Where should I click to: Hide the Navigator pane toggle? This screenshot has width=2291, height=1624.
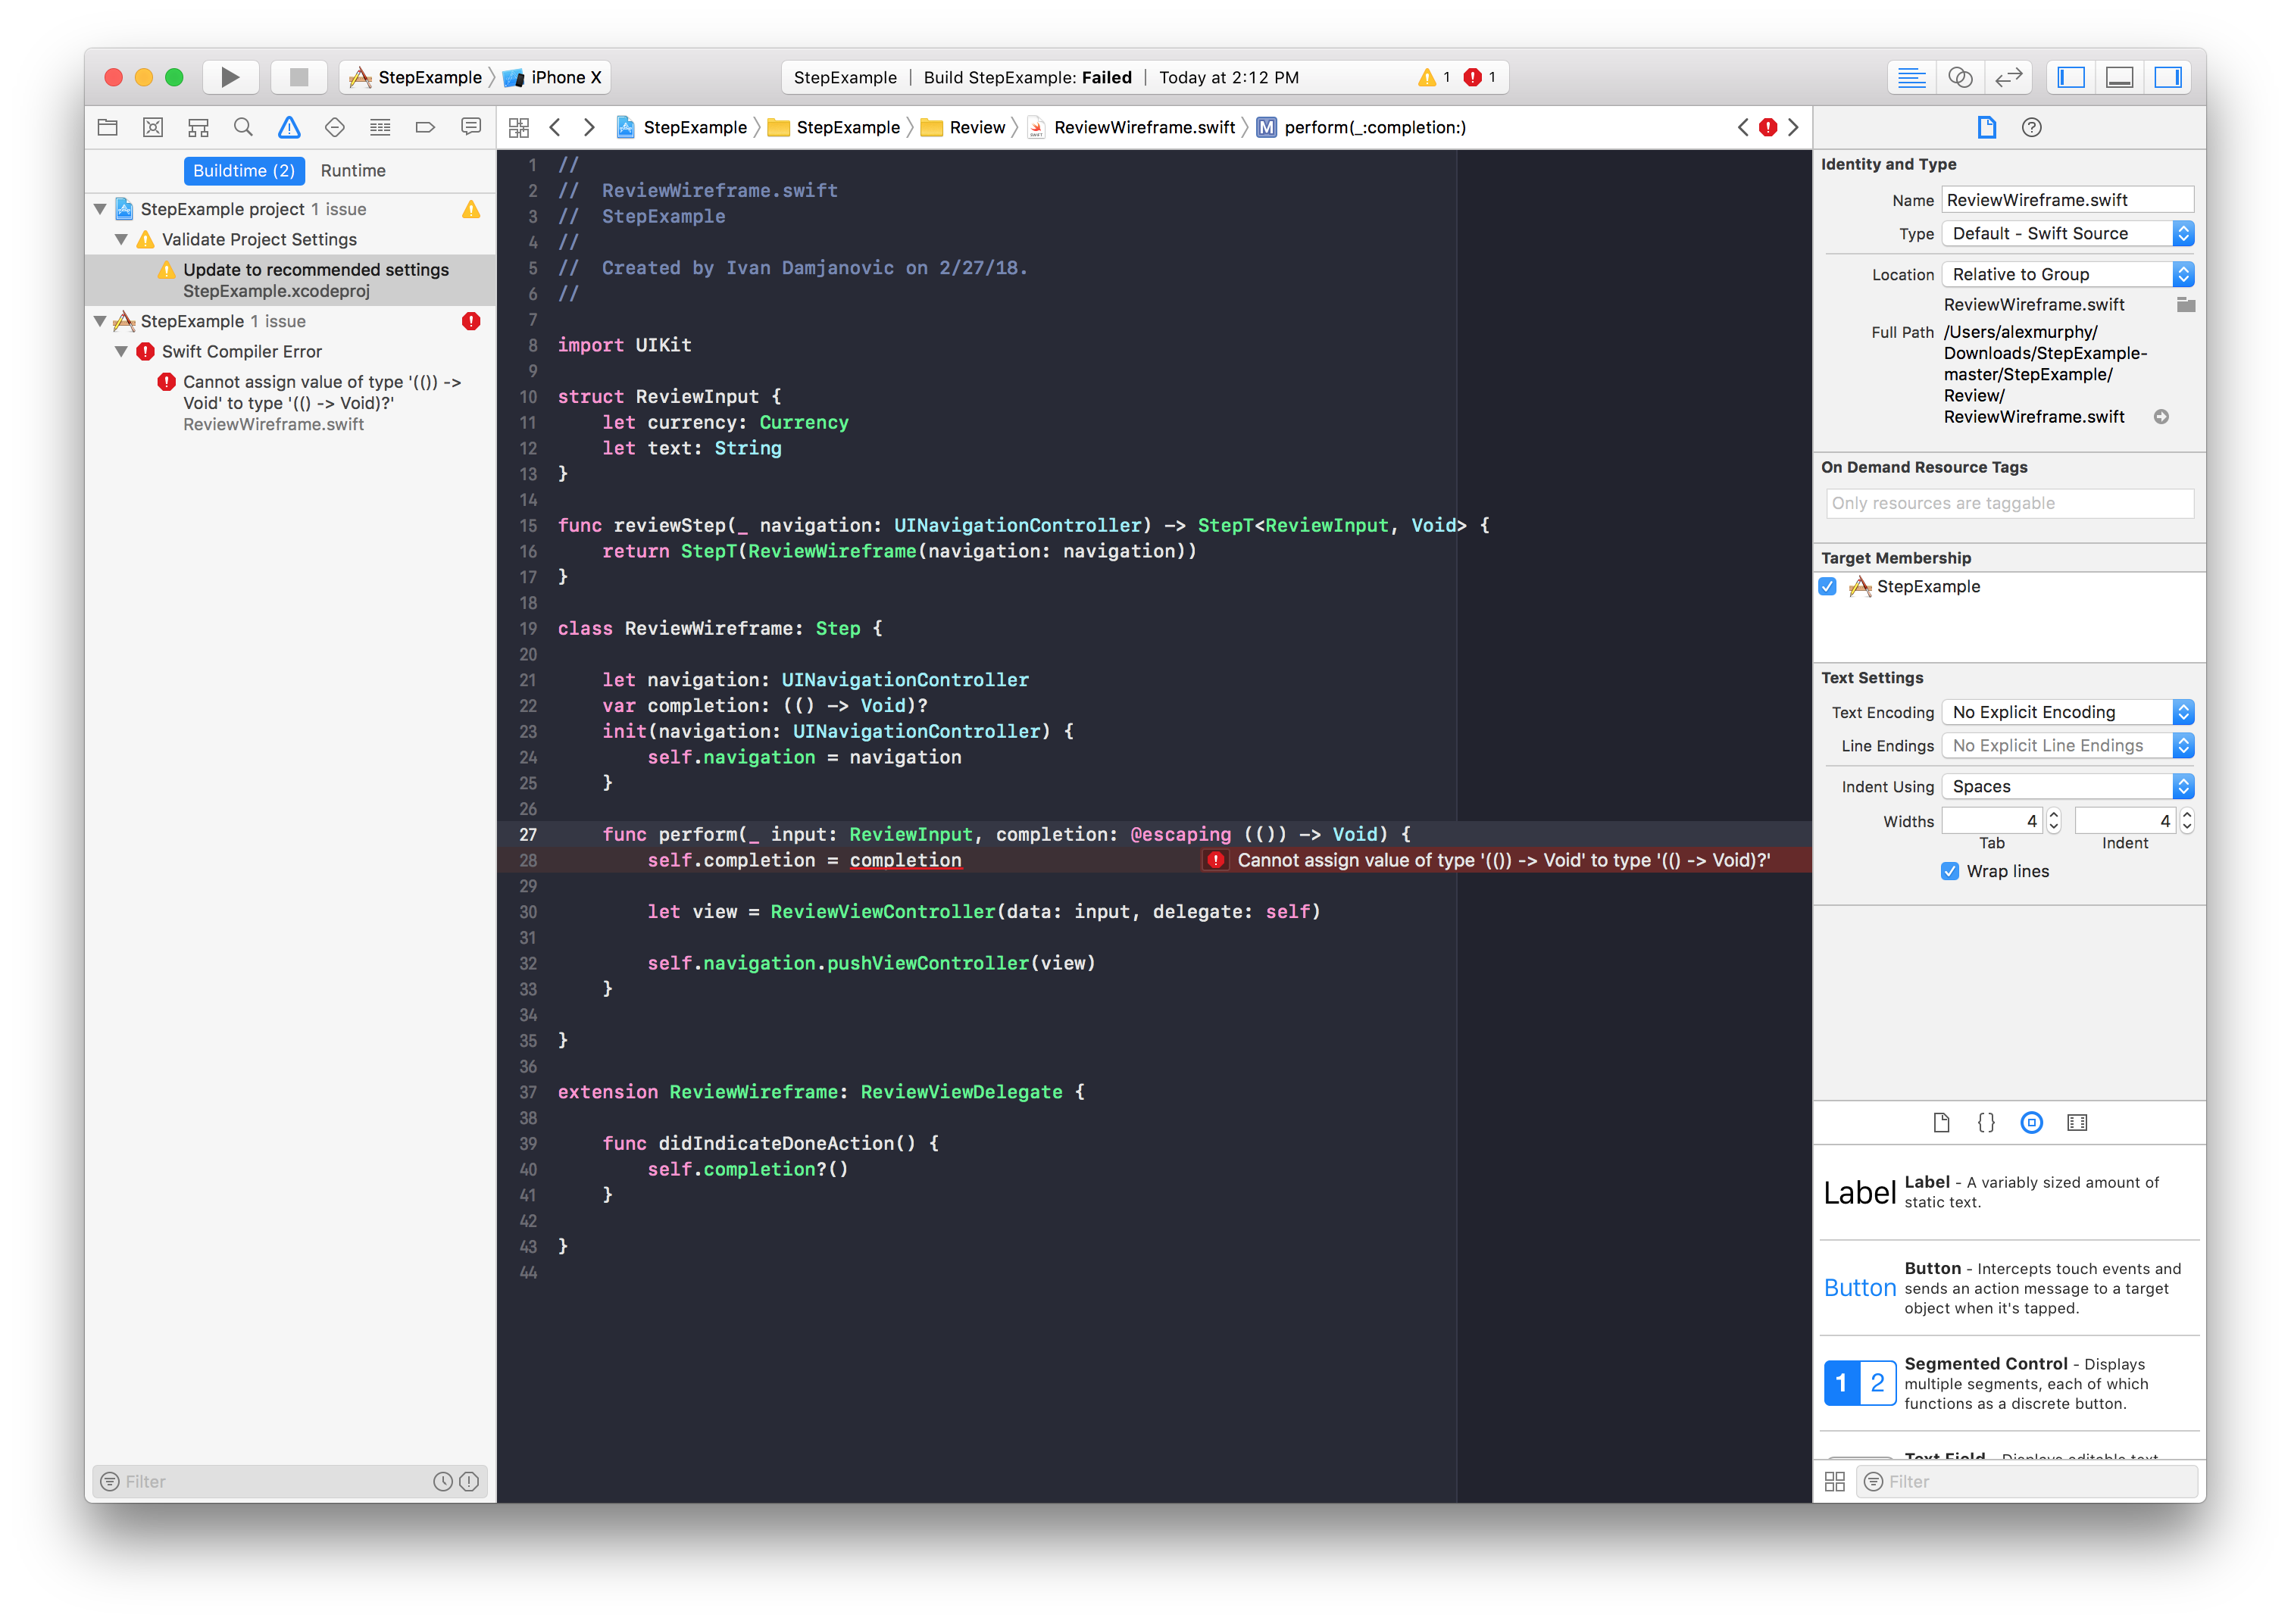pyautogui.click(x=2071, y=77)
